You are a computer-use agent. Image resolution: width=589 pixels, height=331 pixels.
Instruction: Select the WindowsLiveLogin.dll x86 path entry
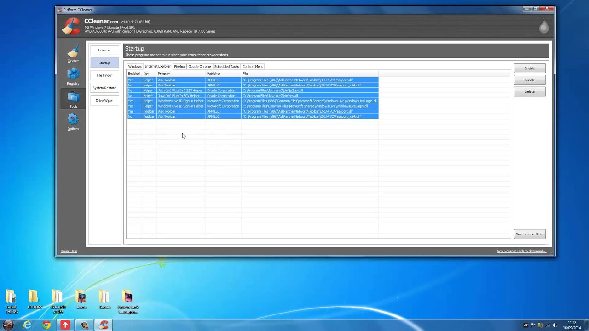point(309,101)
